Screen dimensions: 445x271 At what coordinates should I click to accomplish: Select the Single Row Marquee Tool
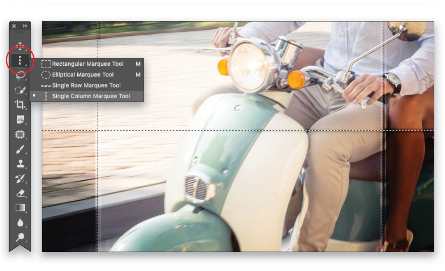(x=87, y=85)
